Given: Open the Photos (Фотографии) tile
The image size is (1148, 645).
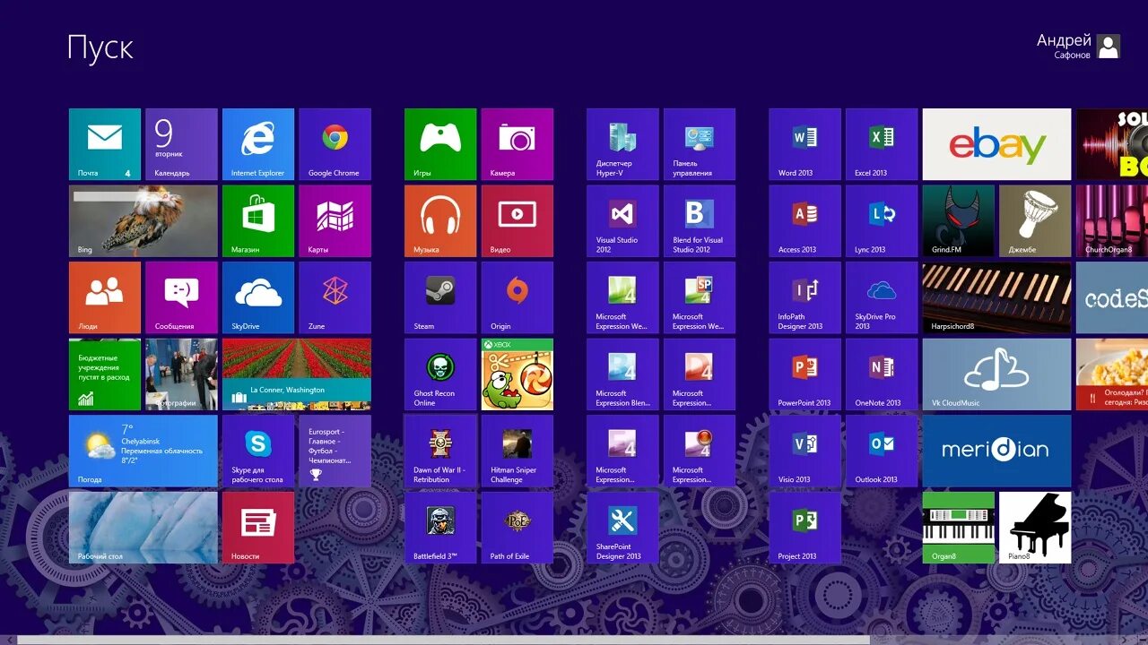Looking at the screenshot, I should point(181,374).
